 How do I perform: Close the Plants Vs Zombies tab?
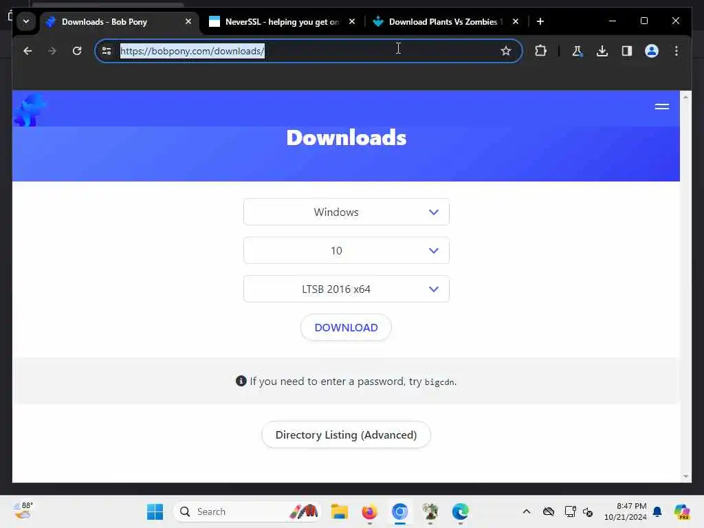(x=516, y=21)
